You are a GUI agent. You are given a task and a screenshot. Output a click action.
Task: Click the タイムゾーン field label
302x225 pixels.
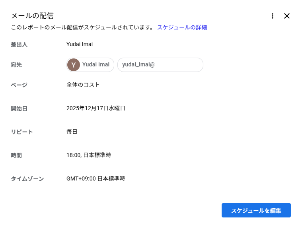[x=27, y=178]
